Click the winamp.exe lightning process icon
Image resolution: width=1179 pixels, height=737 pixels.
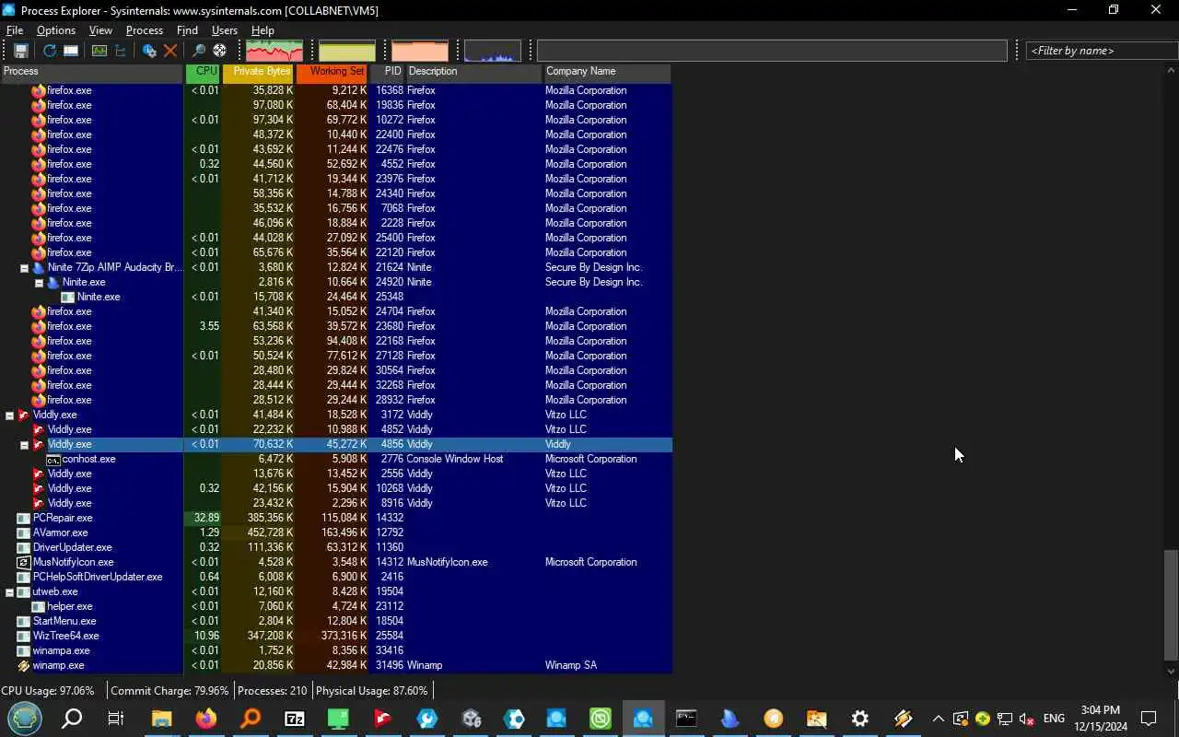point(24,665)
